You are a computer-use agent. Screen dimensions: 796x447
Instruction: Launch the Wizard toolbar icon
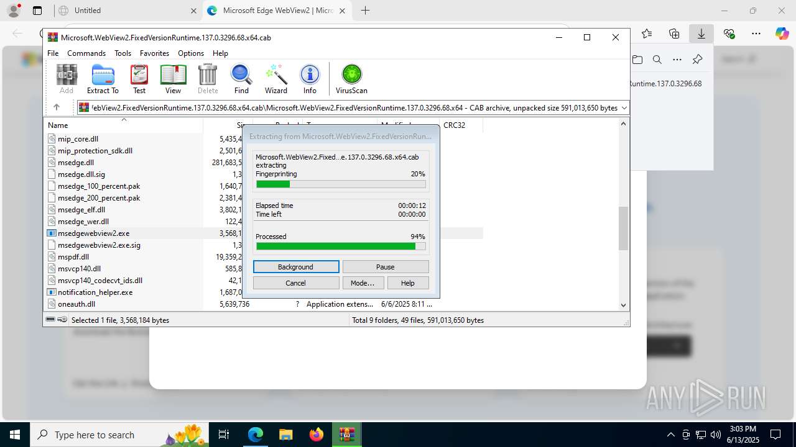[276, 79]
